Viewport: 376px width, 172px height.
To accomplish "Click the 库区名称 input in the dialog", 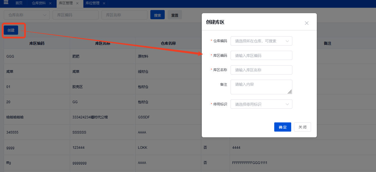I will point(261,70).
